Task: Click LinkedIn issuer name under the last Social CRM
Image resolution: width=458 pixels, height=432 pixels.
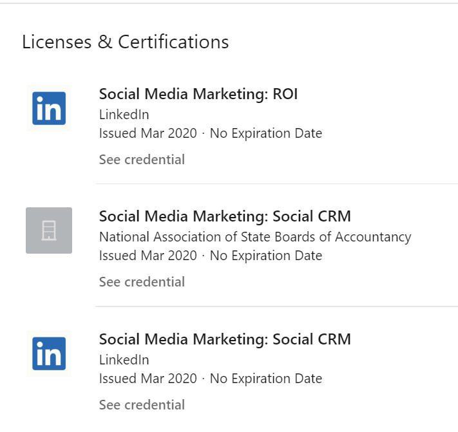Action: point(124,360)
